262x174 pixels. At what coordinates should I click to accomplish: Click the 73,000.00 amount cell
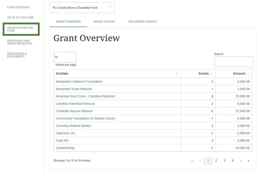click(x=234, y=96)
